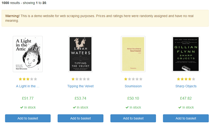
Task: Visit the Sharp Objects title link
Action: point(186,86)
